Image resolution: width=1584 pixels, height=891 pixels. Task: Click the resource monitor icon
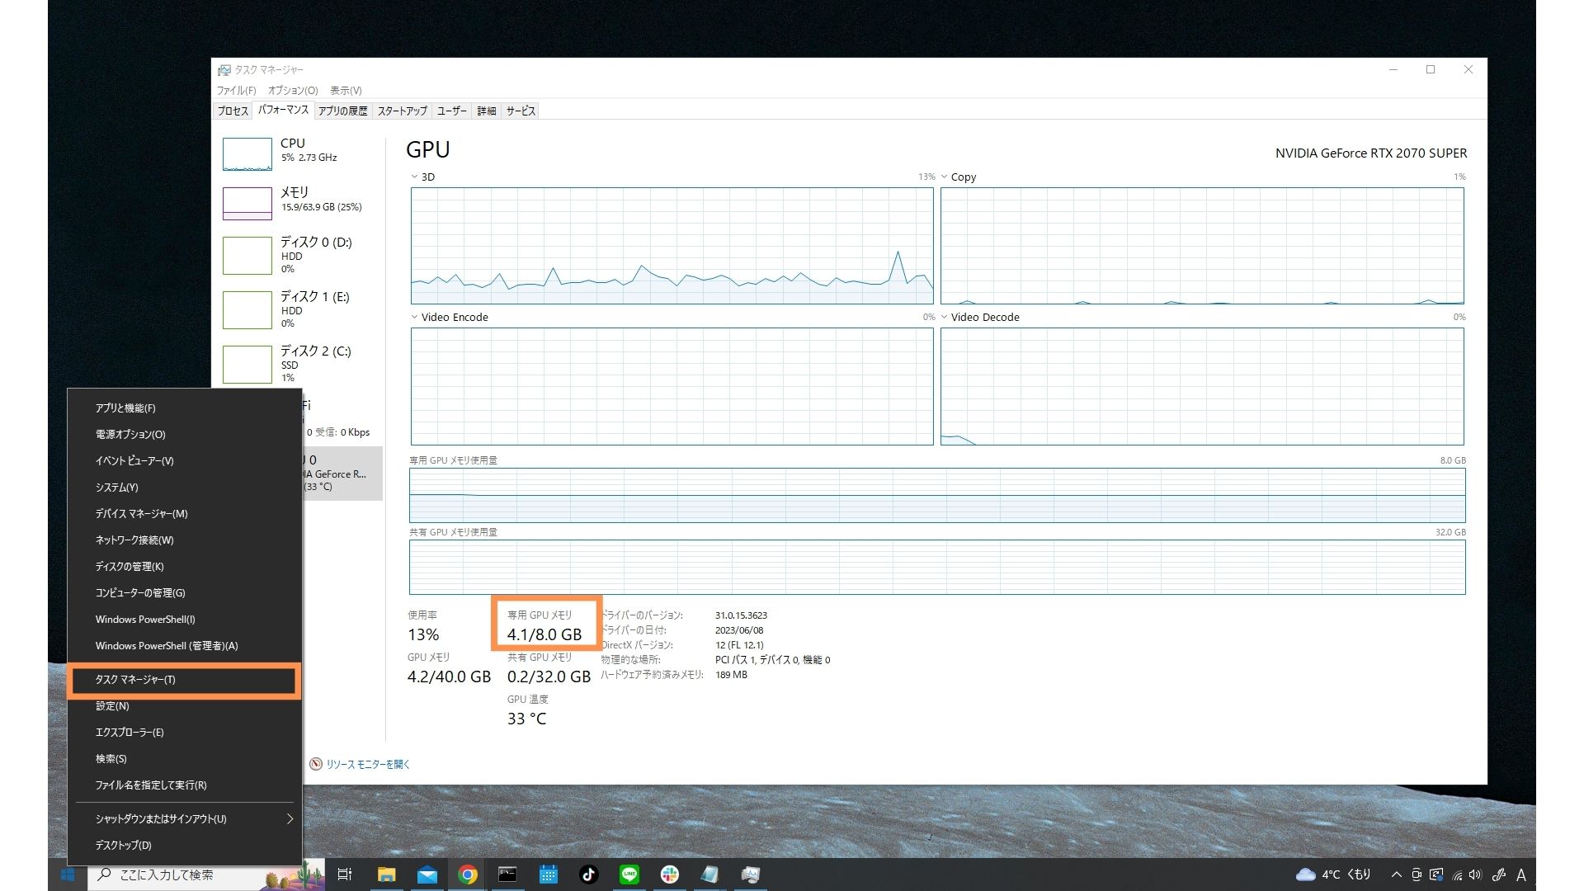point(315,764)
